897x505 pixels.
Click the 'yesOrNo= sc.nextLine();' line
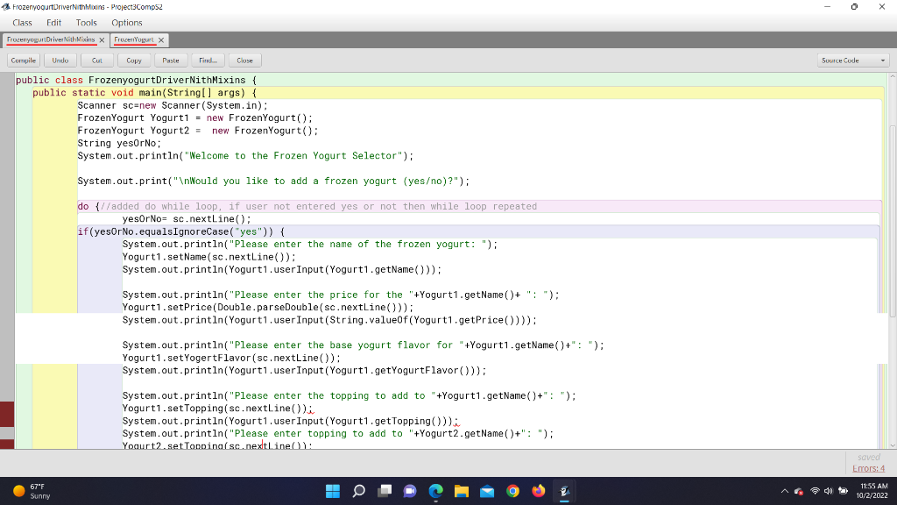click(x=187, y=218)
